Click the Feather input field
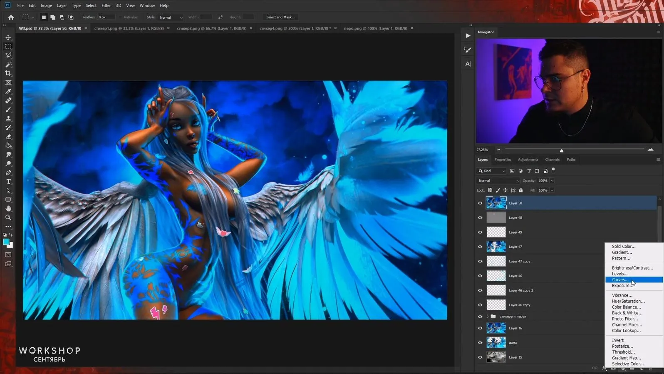 tap(106, 17)
